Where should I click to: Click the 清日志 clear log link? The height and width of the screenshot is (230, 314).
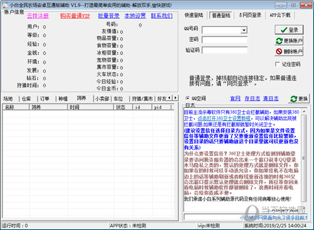[271, 99]
